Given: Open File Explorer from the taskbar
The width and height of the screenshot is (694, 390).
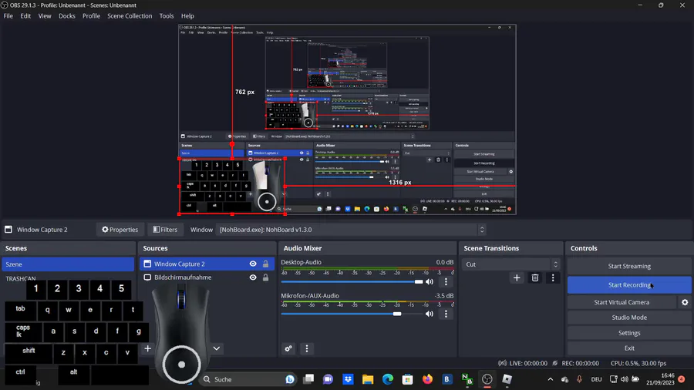Looking at the screenshot, I should pyautogui.click(x=368, y=379).
